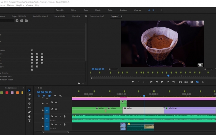Viewport: 216px width, 135px height.
Task: Open the Fit zoom level dropdown
Action: (113, 69)
